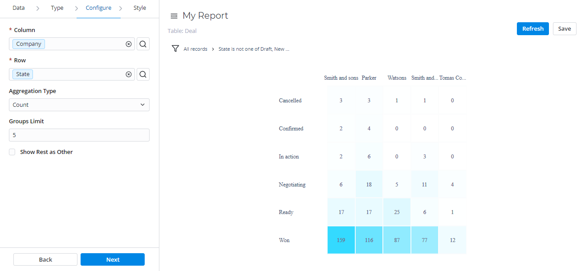Select the Configure step tab
The height and width of the screenshot is (271, 585).
point(98,8)
